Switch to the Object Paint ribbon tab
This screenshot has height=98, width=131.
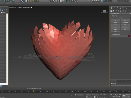click(x=8, y=3)
